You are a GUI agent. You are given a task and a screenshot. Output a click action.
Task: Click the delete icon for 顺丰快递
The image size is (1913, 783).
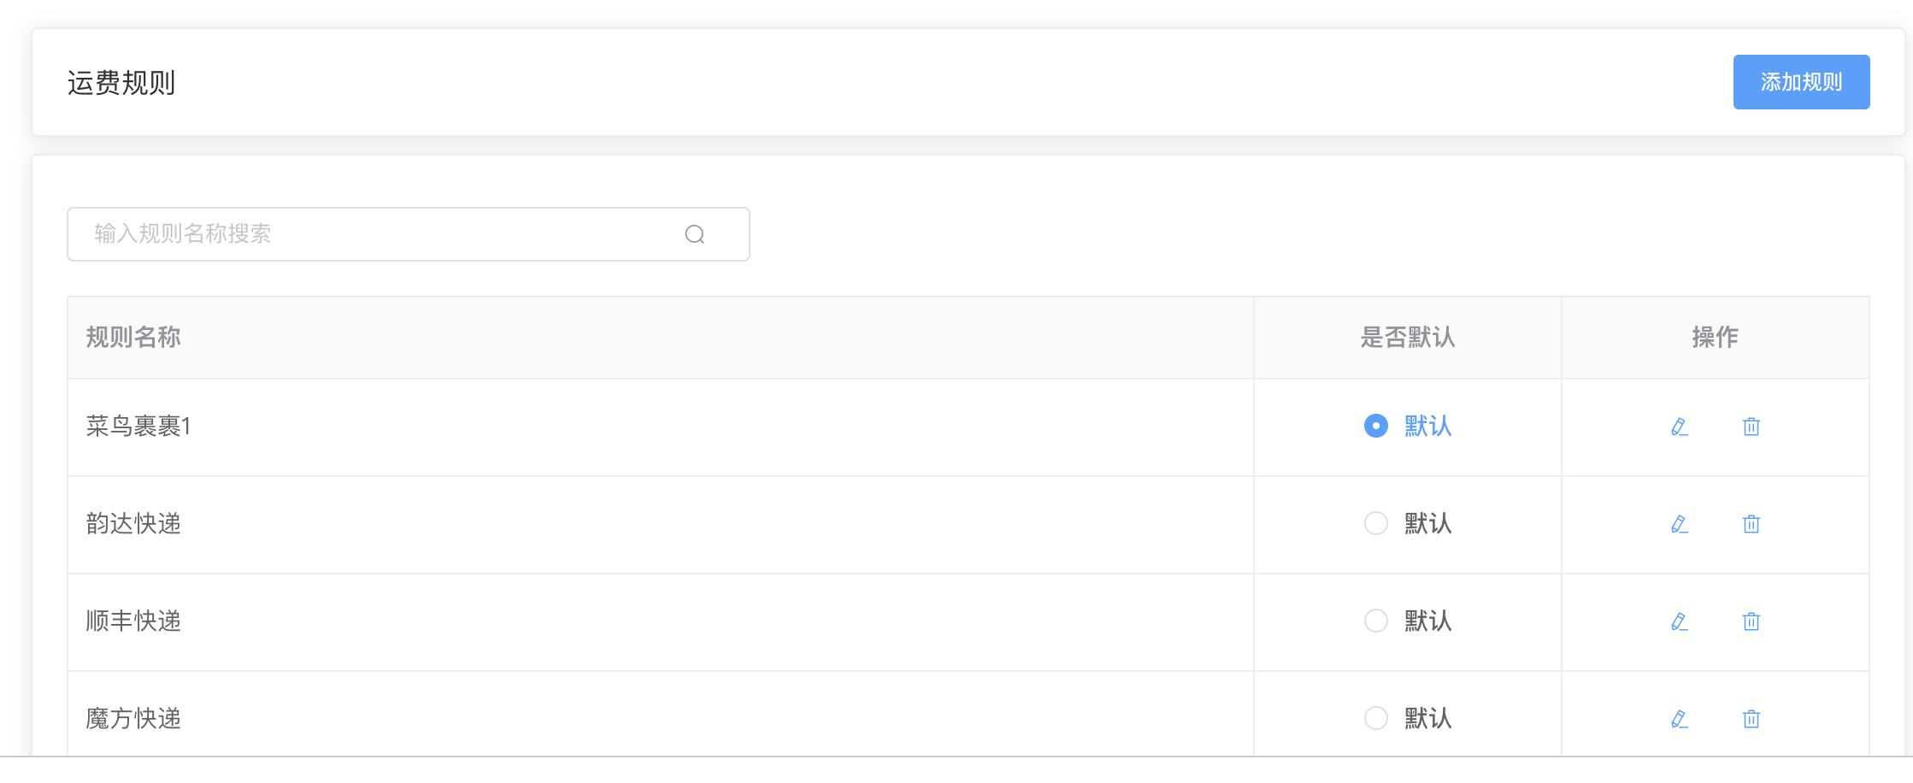click(x=1750, y=621)
